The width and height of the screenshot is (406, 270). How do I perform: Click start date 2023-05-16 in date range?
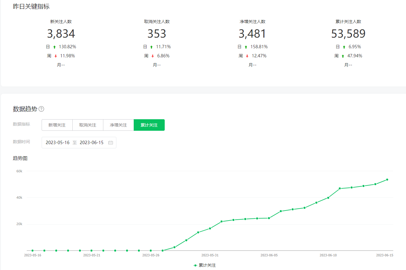point(57,143)
